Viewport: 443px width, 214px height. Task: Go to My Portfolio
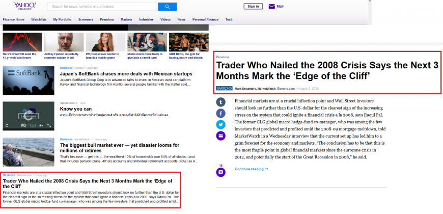click(62, 19)
